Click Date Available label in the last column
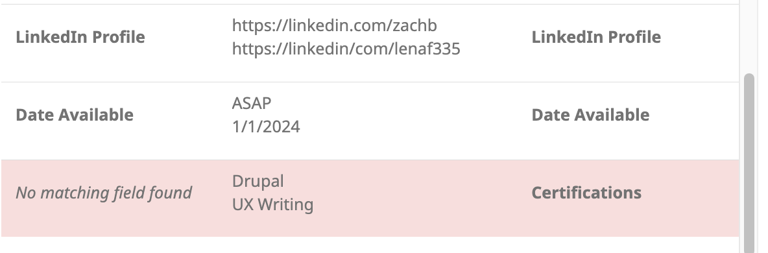 tap(590, 115)
